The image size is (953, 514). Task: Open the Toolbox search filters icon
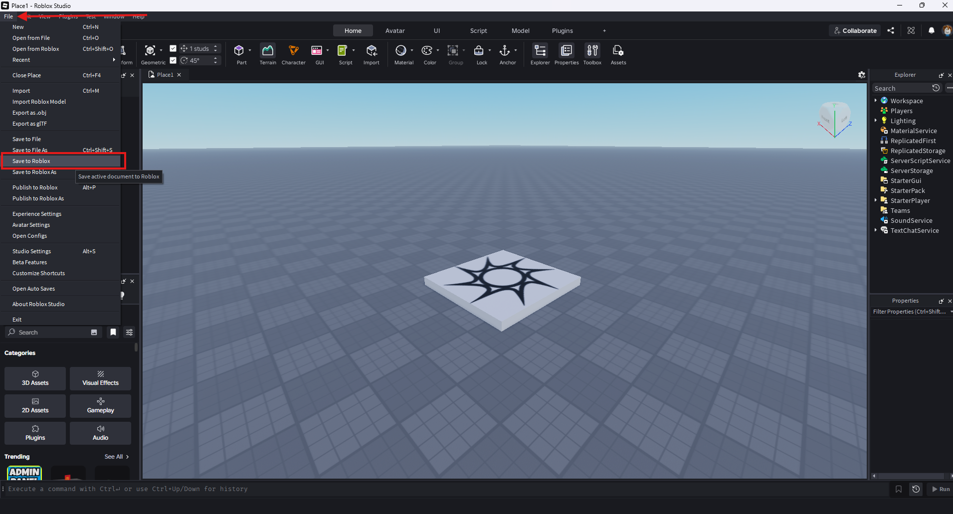pos(129,332)
